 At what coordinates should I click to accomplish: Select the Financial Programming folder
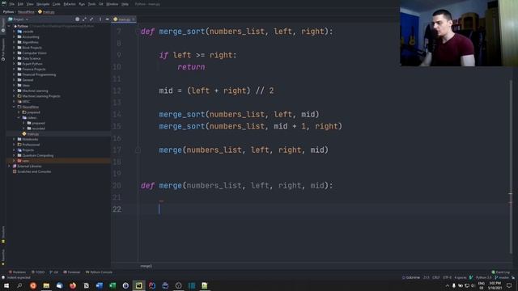click(39, 74)
